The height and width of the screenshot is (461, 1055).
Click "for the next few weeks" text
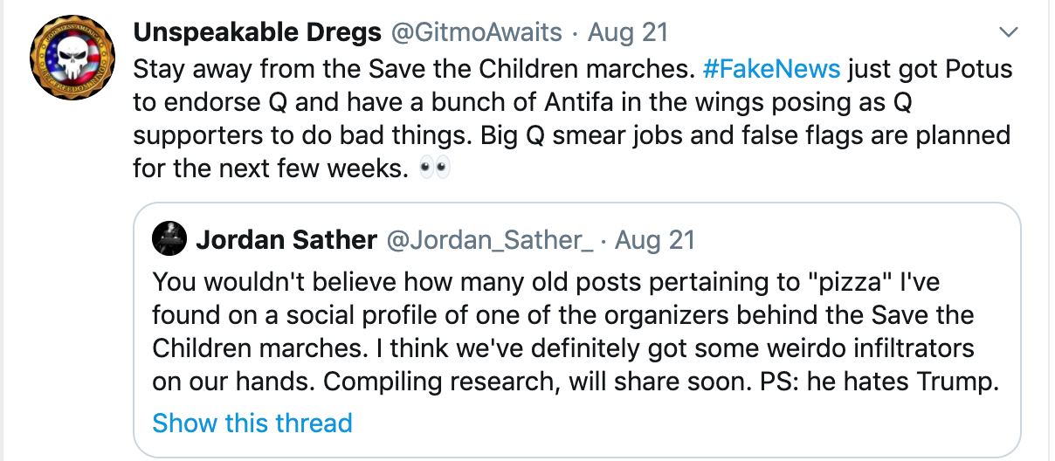pyautogui.click(x=271, y=168)
